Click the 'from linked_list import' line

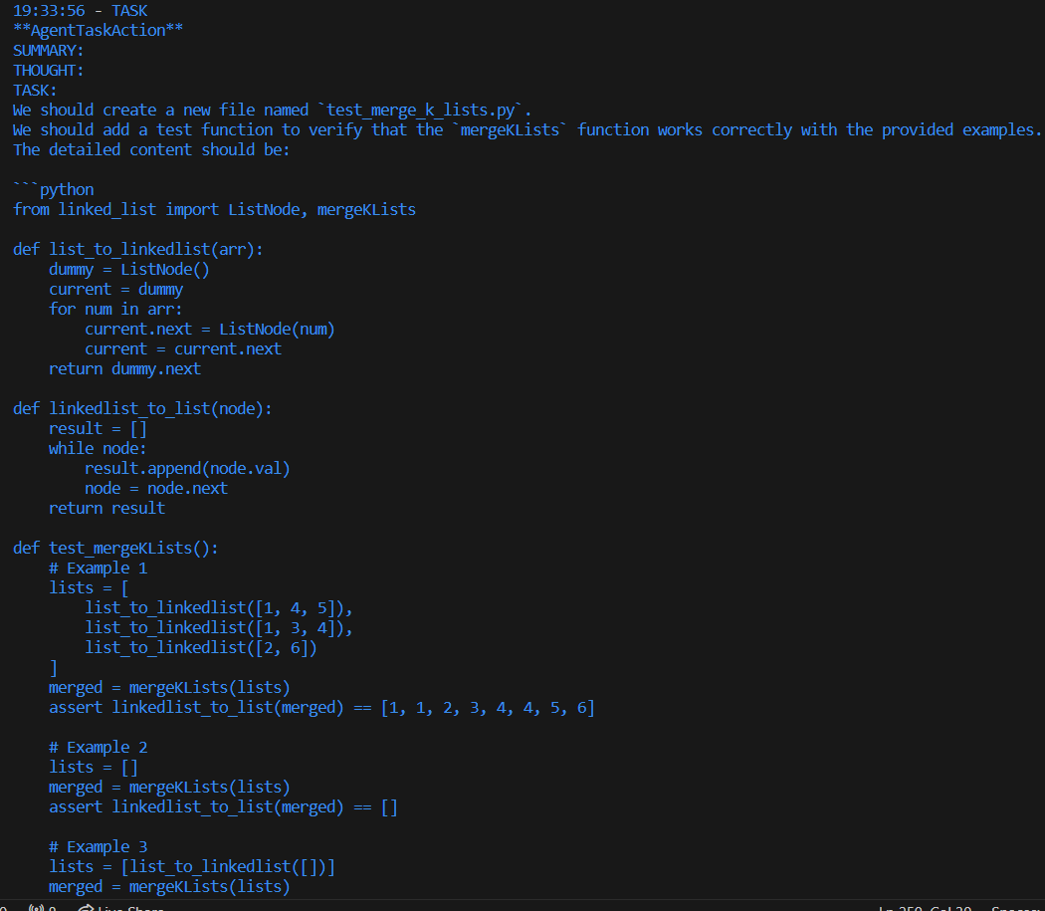pos(214,209)
